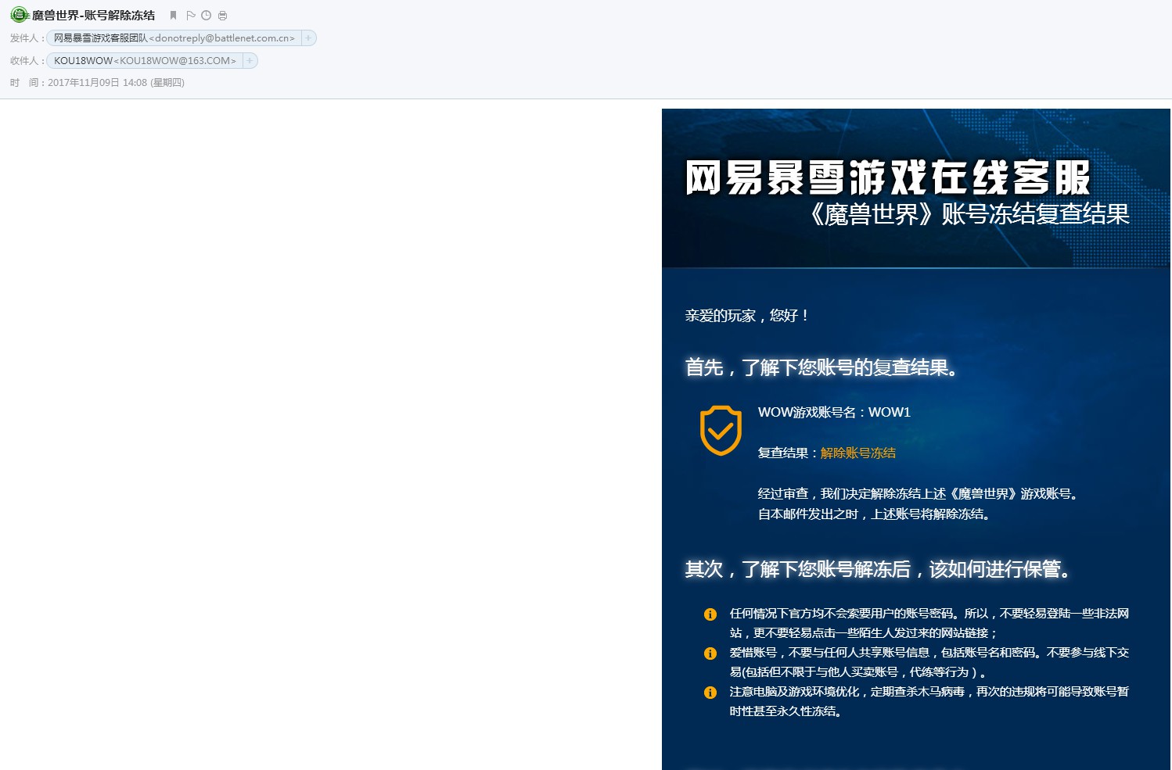
Task: Click the second info icon about account sharing
Action: [710, 654]
